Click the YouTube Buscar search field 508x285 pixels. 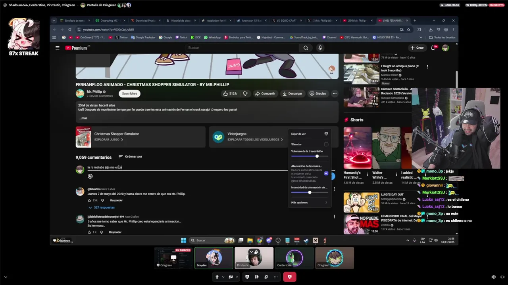242,48
